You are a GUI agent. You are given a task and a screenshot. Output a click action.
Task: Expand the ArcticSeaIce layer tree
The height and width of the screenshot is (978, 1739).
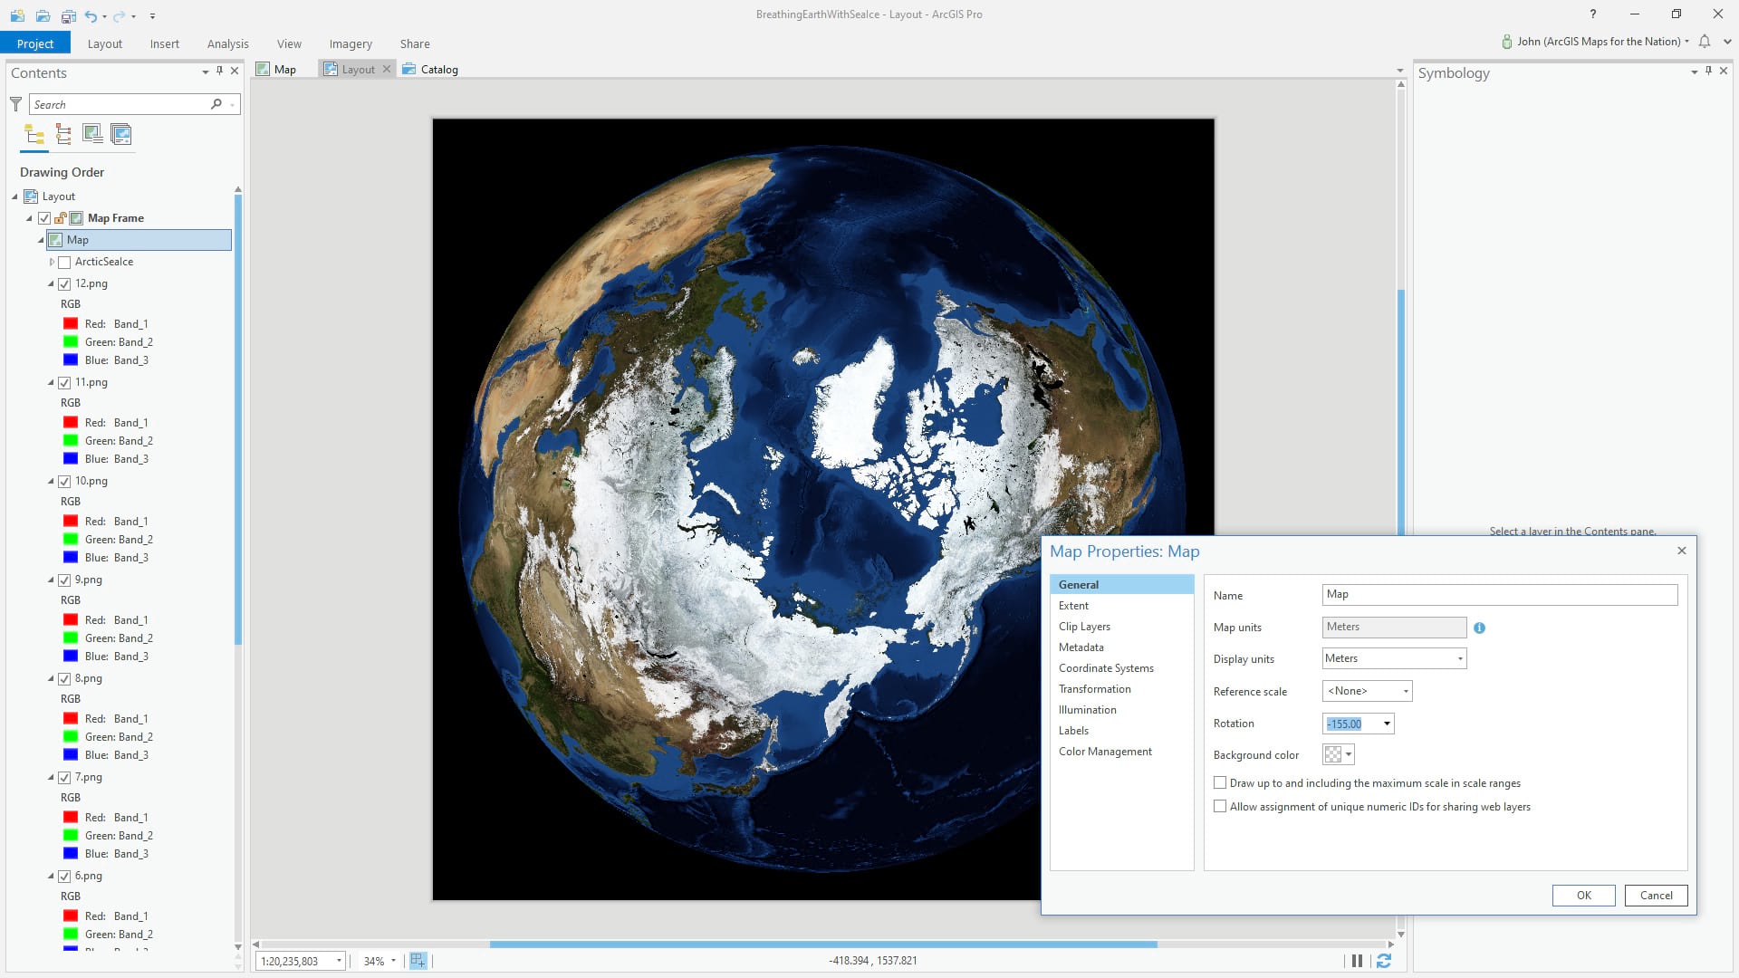(x=52, y=263)
